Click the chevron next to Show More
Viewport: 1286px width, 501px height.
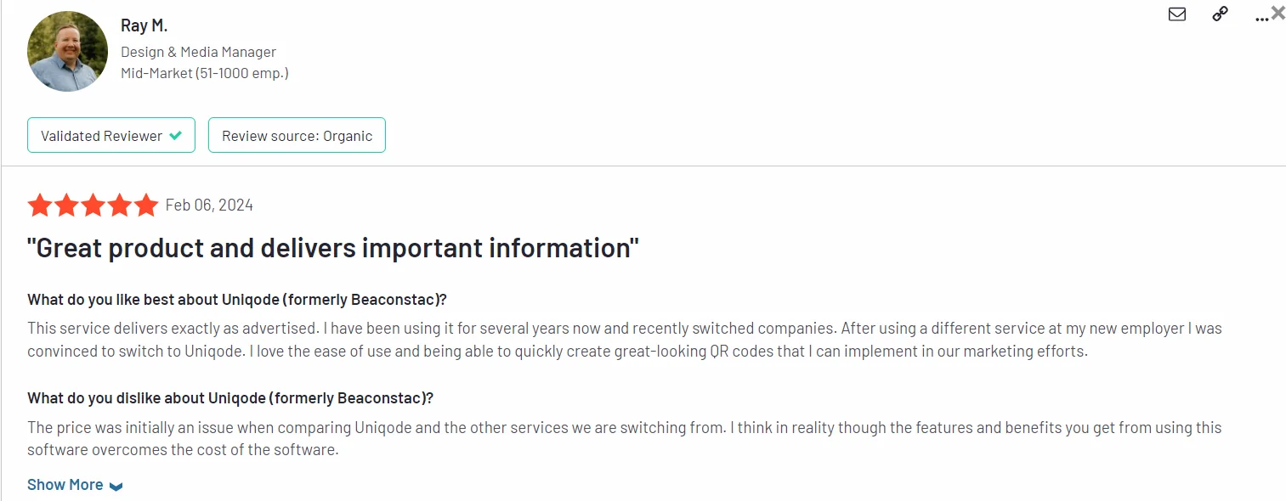116,487
